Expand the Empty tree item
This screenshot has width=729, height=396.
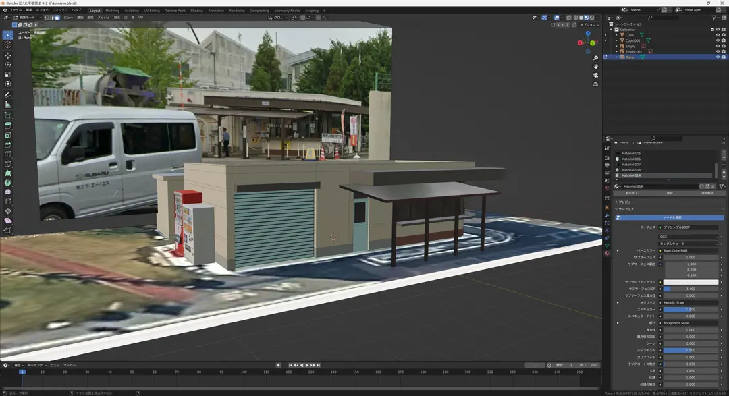point(617,46)
